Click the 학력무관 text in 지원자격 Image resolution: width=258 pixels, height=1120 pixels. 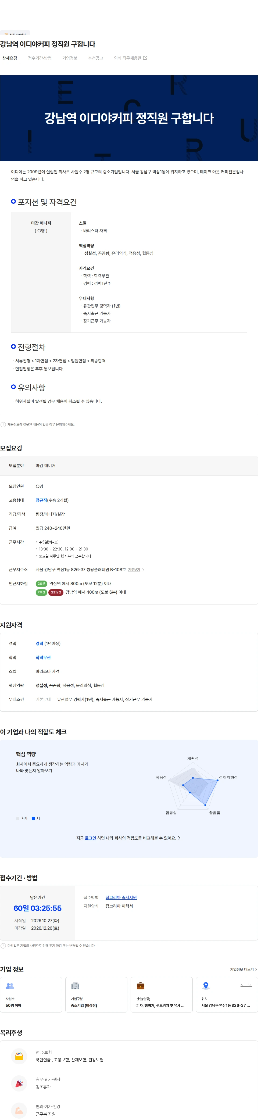click(x=43, y=657)
